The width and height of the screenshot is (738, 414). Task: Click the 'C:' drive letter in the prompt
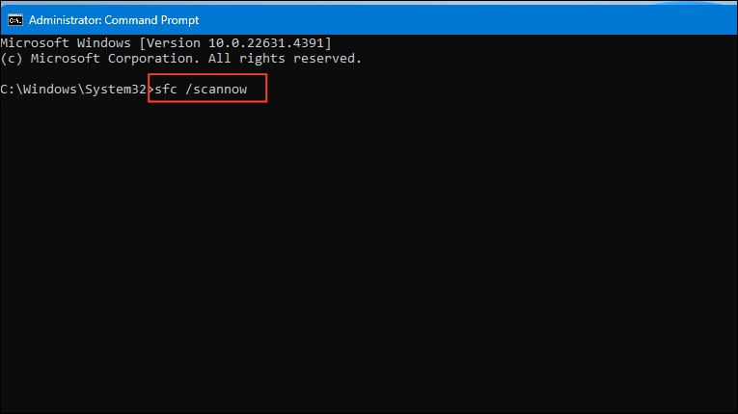[x=8, y=89]
